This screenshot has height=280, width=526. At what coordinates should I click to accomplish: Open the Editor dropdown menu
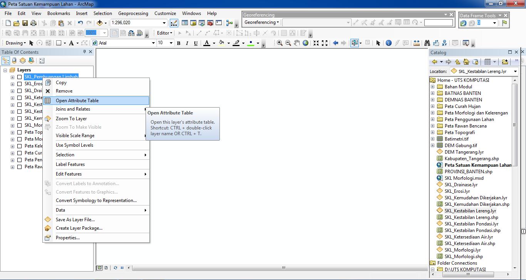[x=165, y=33]
